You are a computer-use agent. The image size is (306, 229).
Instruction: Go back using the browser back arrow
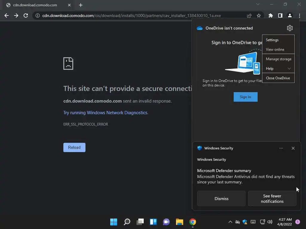pos(7,16)
